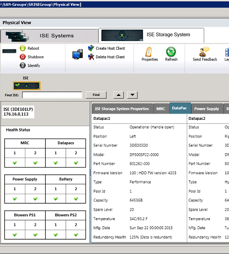The image size is (229, 254).
Task: Click Datapac1 status 'Operational (Handle open)'
Action: [152, 127]
